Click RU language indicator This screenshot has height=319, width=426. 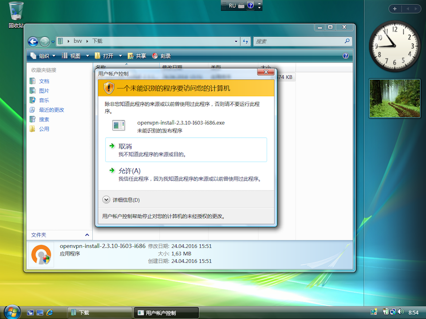(232, 6)
